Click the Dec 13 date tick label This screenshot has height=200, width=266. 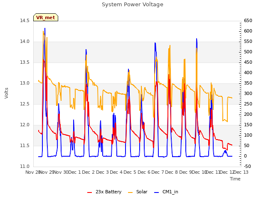(x=241, y=172)
